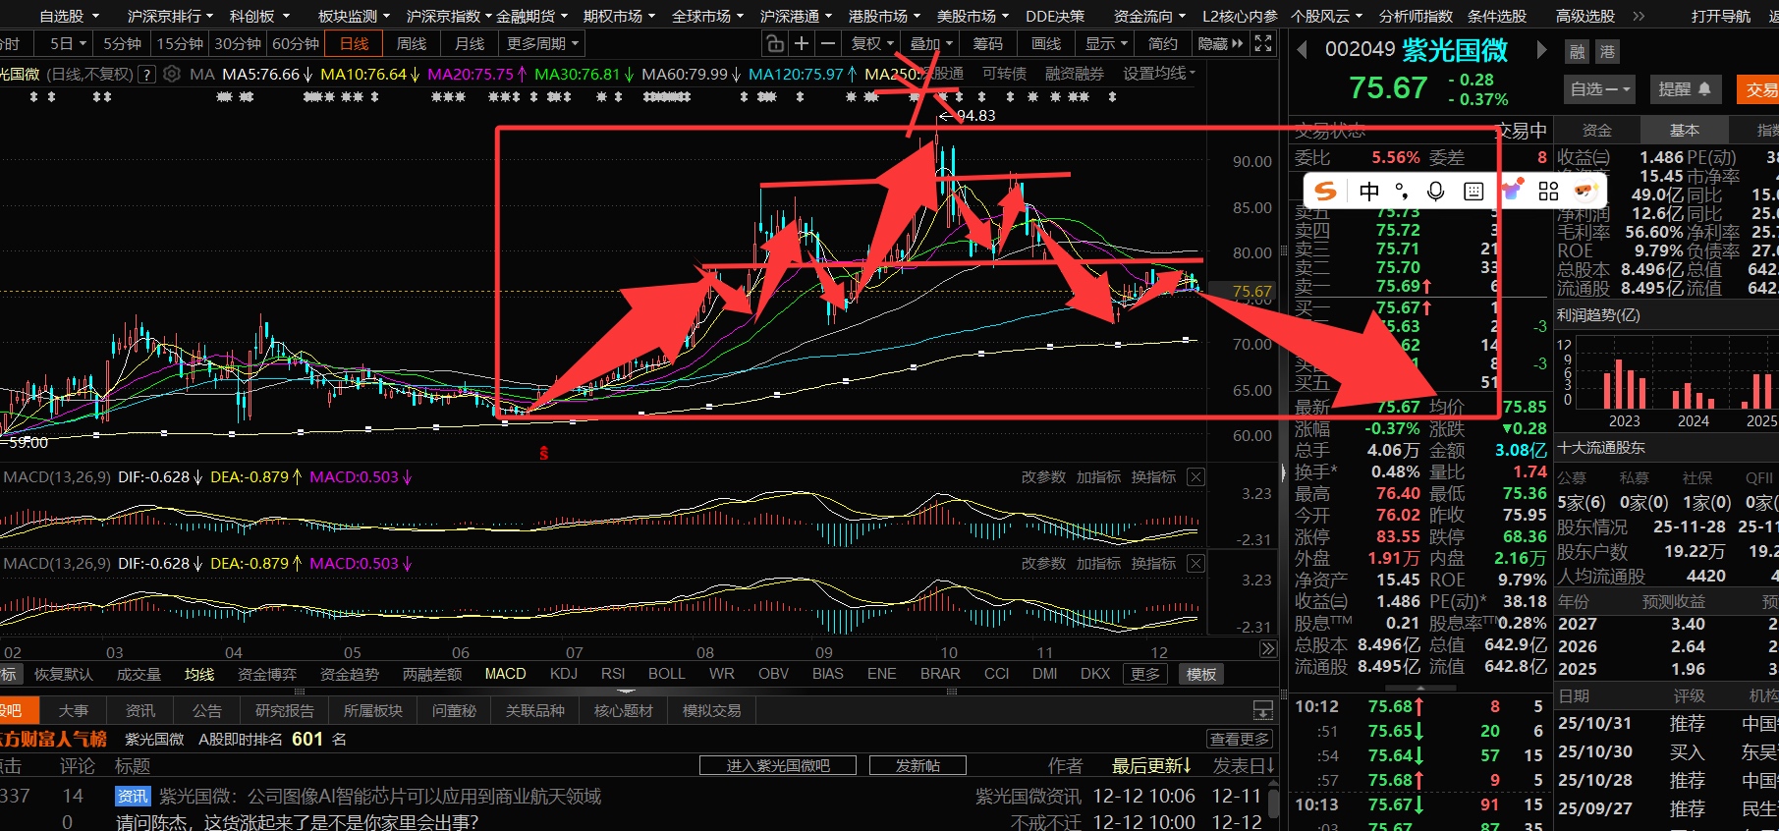Switch to 60分钟 period tab

pyautogui.click(x=296, y=43)
